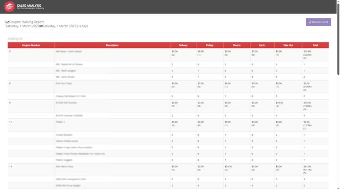This screenshot has height=190, width=340.
Task: Select the Take Out column header
Action: click(288, 45)
